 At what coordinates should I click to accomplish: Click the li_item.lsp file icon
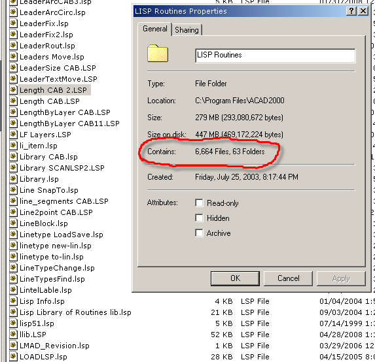[x=13, y=146]
